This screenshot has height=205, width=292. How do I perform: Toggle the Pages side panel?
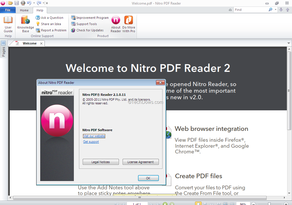pos(3,49)
